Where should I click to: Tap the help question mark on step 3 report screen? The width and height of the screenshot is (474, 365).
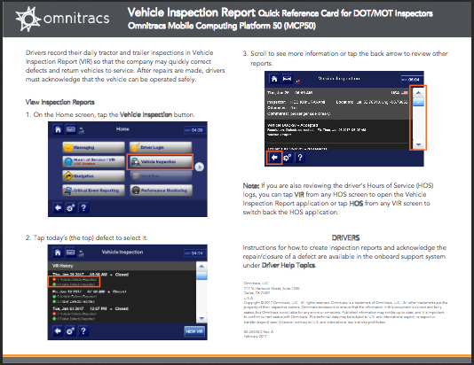300,158
